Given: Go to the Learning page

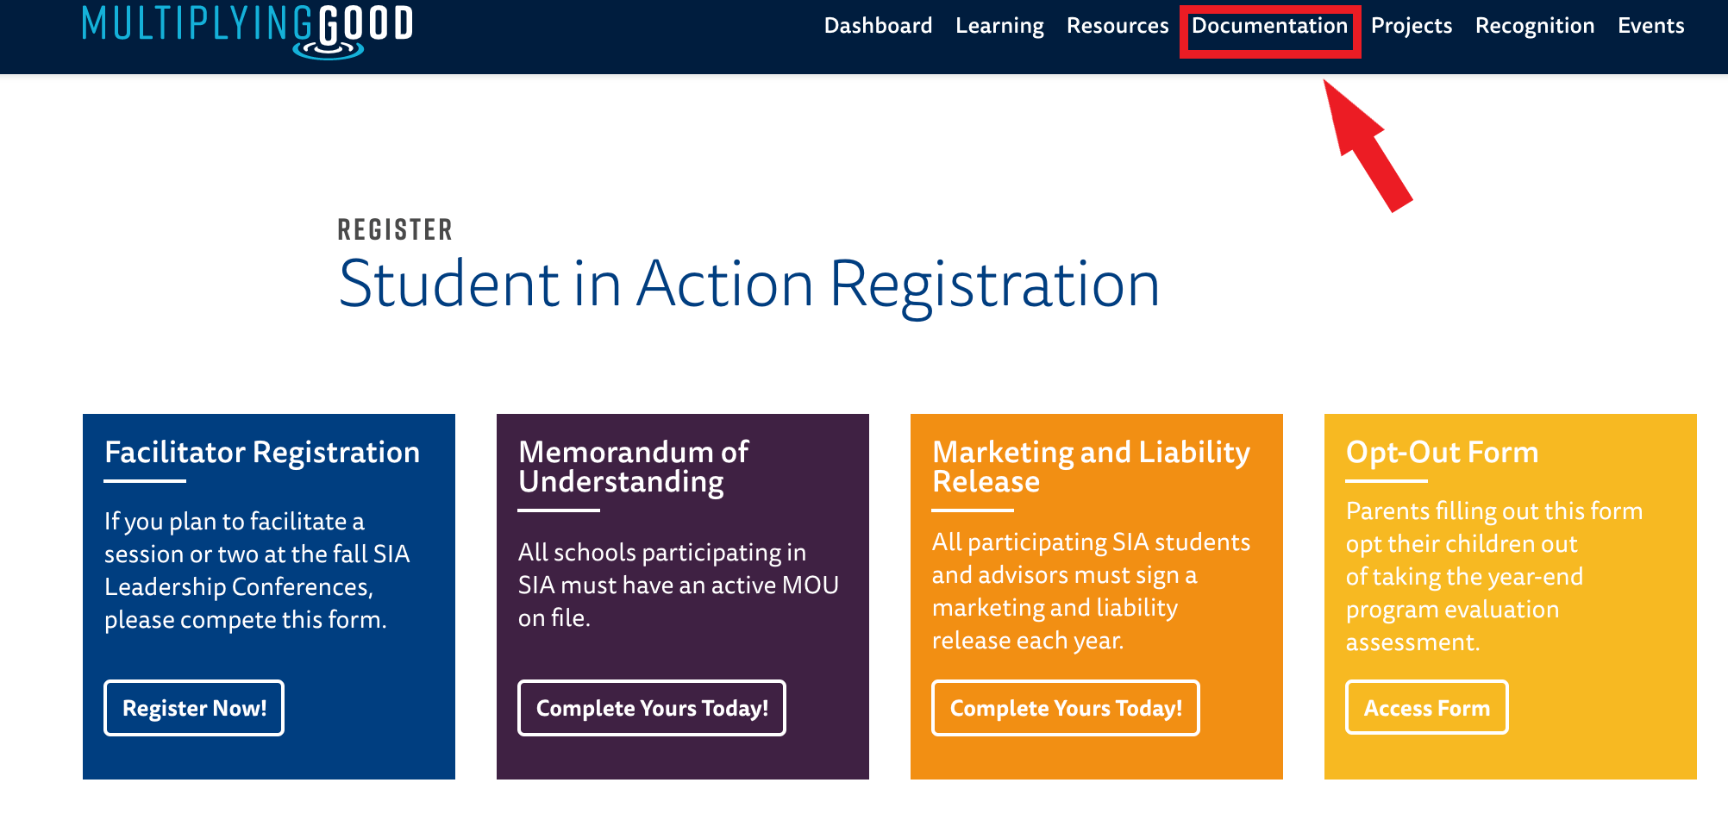Looking at the screenshot, I should point(999,27).
